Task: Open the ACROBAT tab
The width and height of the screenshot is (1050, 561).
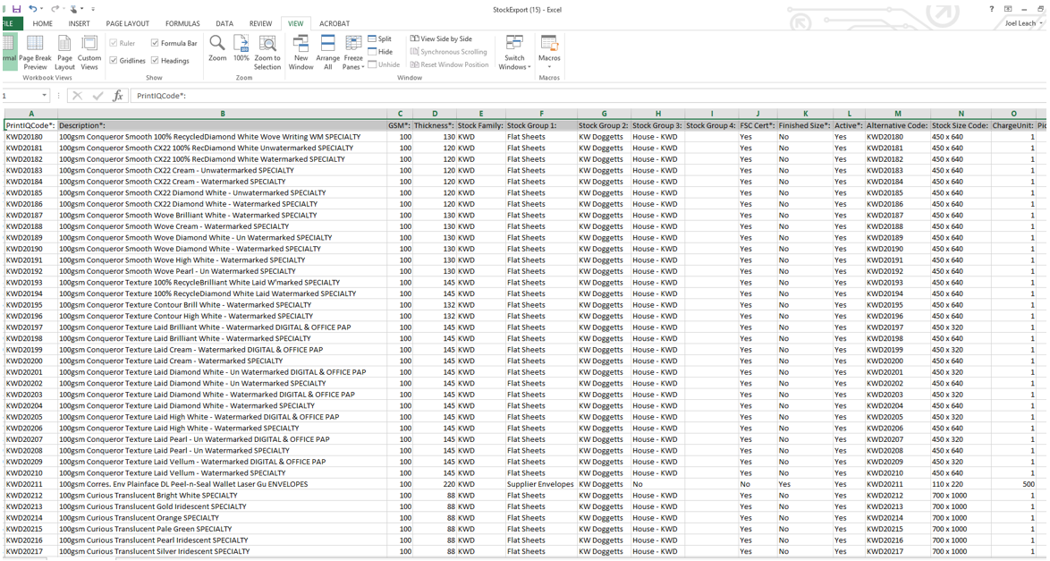Action: click(334, 23)
